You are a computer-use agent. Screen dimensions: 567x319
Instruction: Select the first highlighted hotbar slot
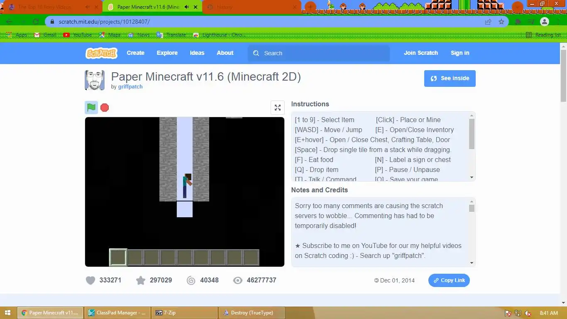[118, 257]
